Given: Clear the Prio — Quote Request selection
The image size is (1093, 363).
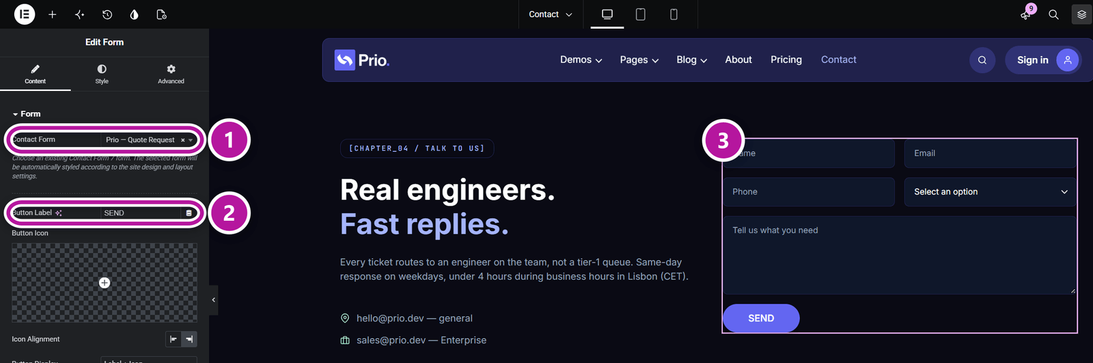Looking at the screenshot, I should (182, 140).
